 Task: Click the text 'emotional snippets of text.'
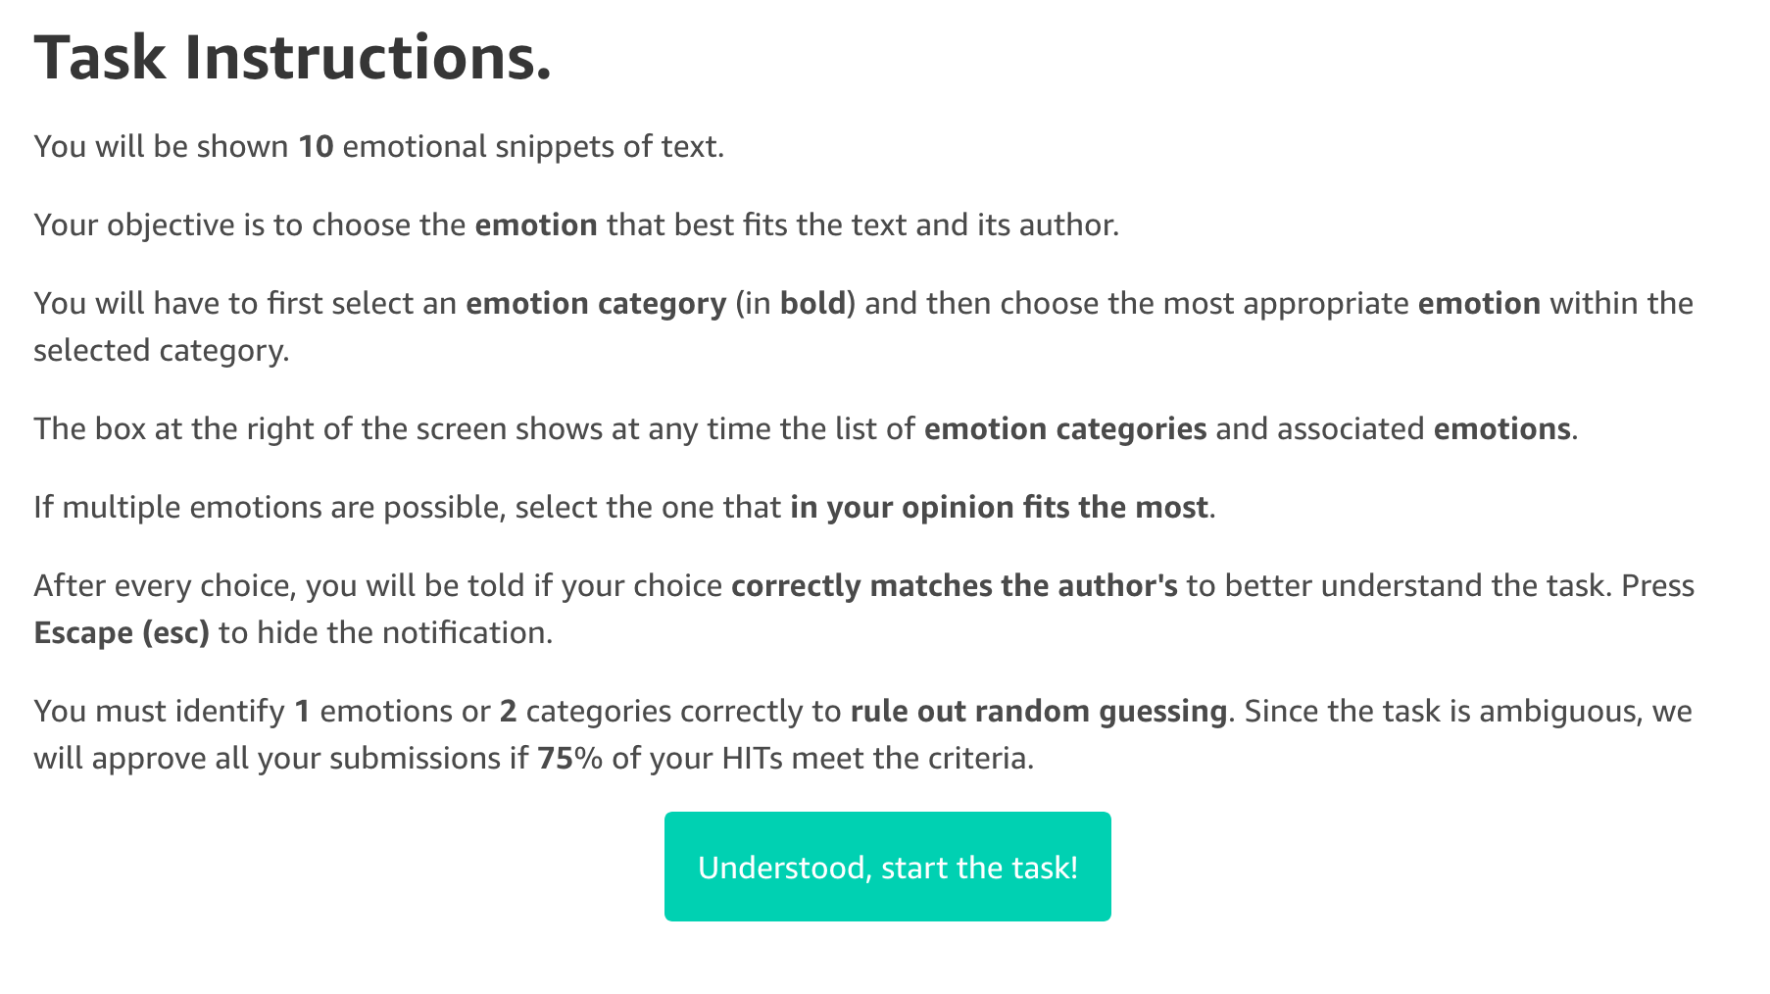click(533, 146)
